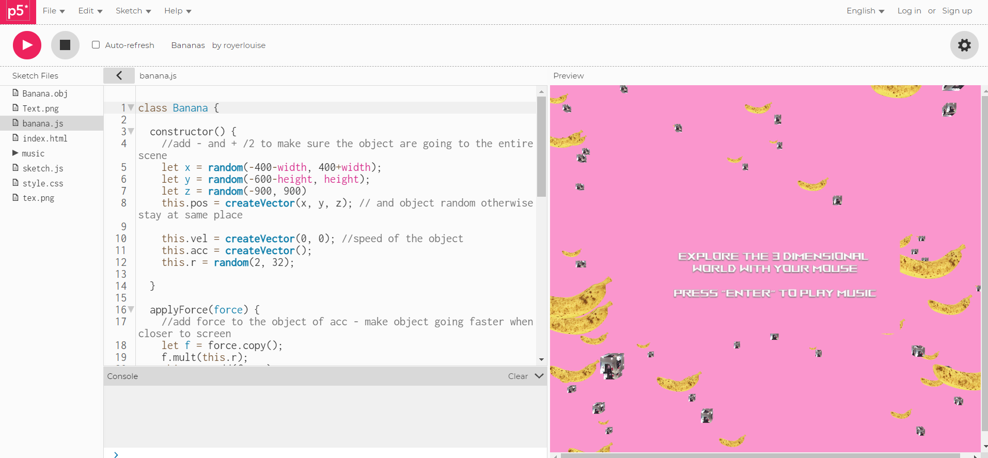The width and height of the screenshot is (988, 458).
Task: Open the Text.png file
Action: click(x=40, y=108)
